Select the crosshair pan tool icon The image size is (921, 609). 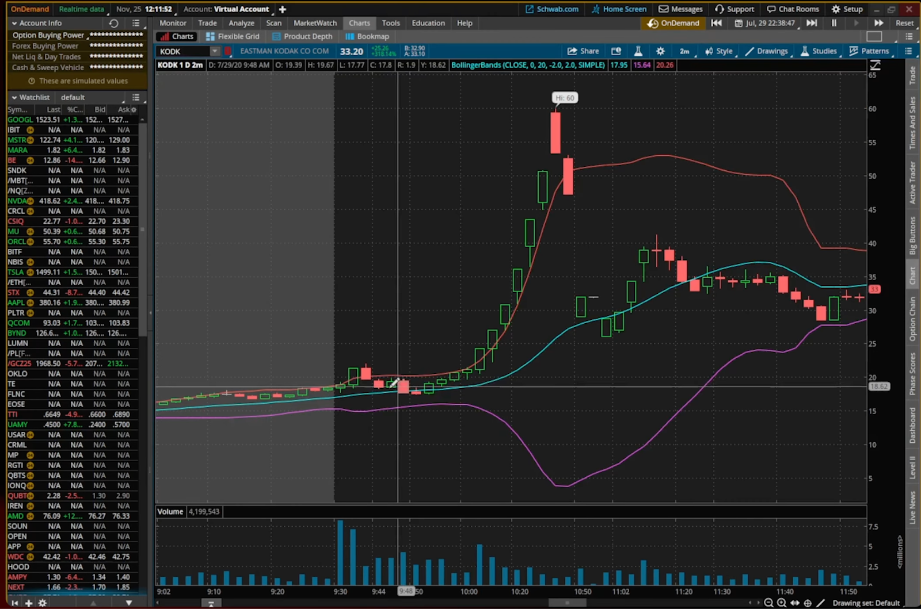pos(808,603)
